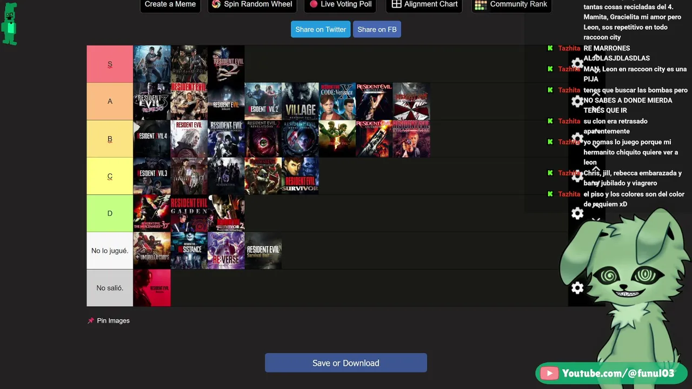
Task: Move the D tier row down with its chevron
Action: [596, 220]
